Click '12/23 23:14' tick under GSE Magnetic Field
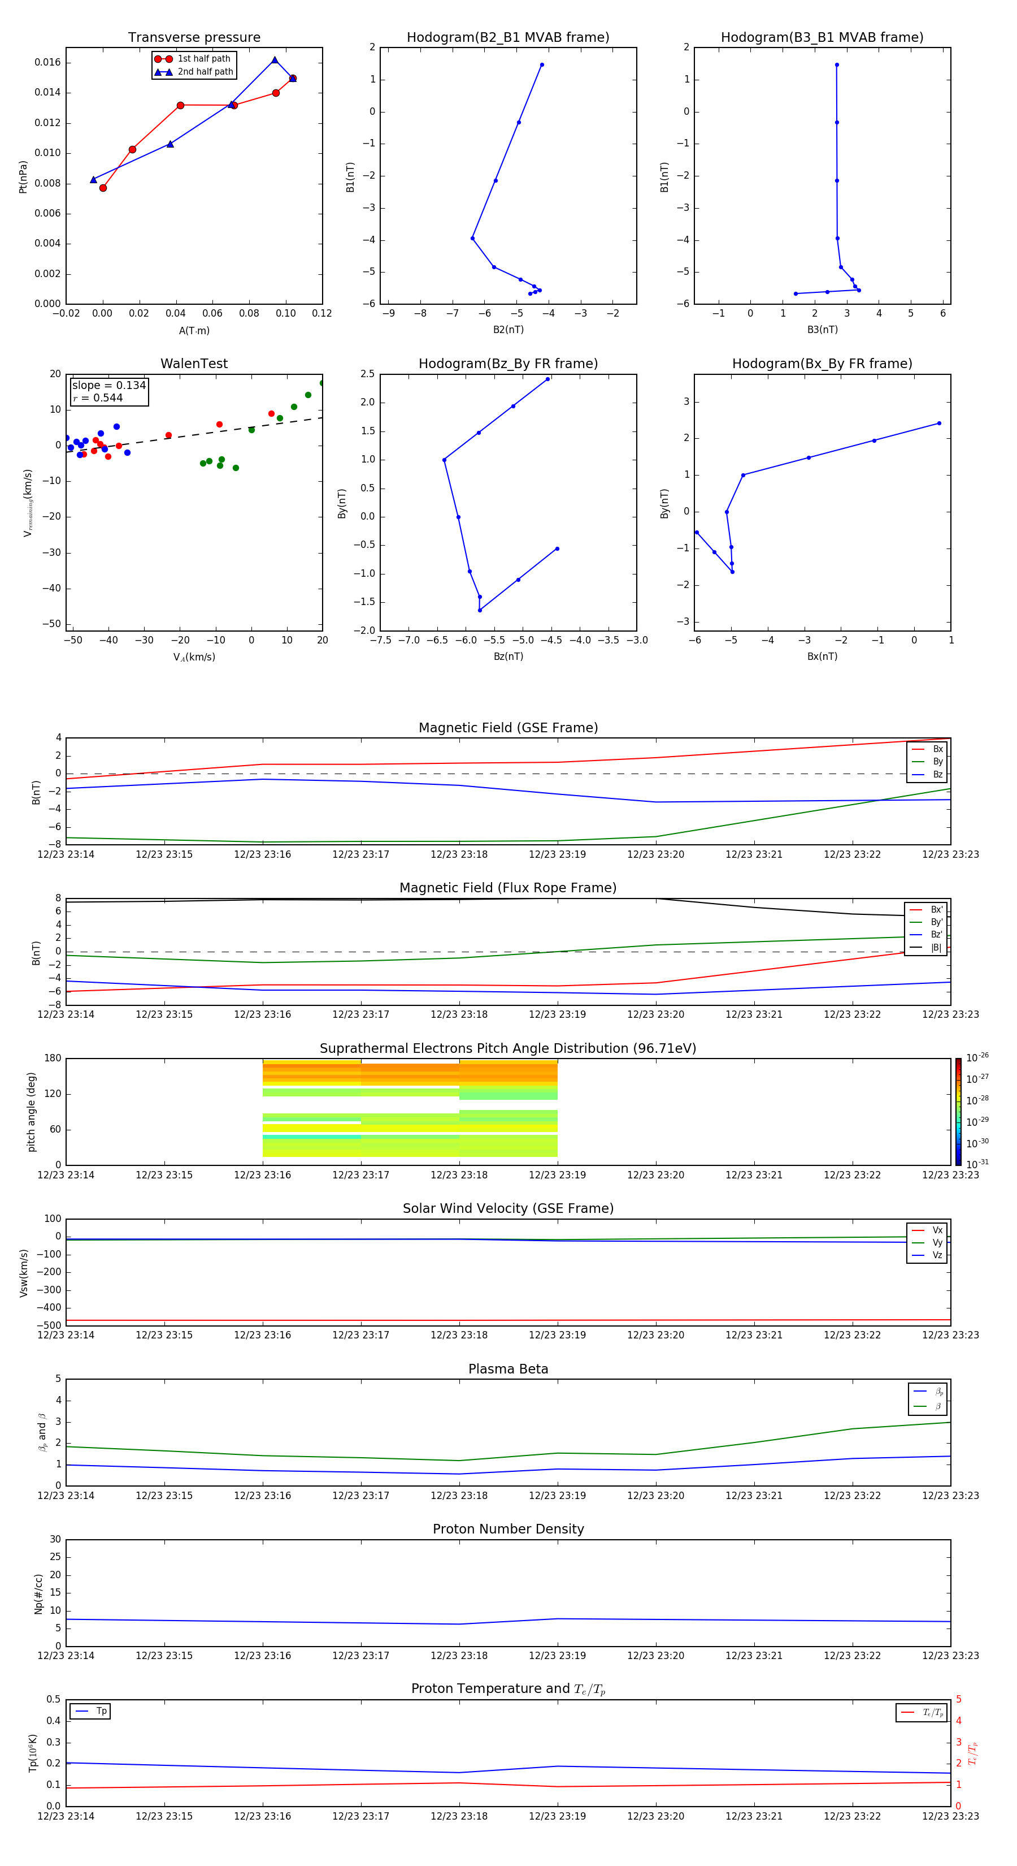The width and height of the screenshot is (1017, 1866). tap(66, 854)
